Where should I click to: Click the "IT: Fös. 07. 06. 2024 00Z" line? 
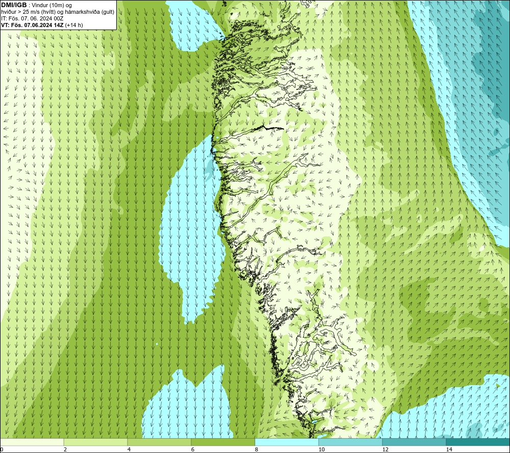[32, 18]
